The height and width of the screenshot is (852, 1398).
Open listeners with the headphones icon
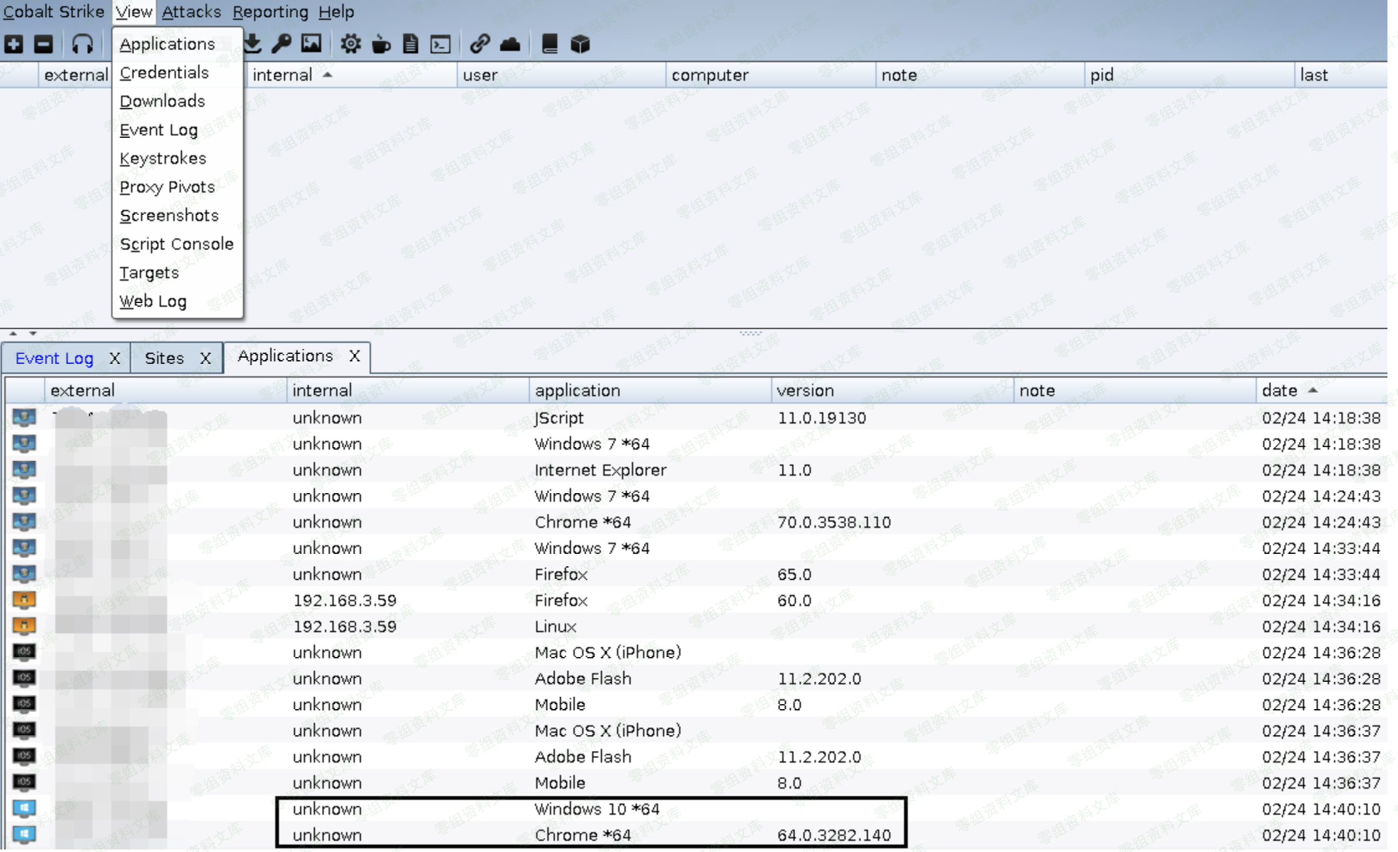(x=82, y=44)
